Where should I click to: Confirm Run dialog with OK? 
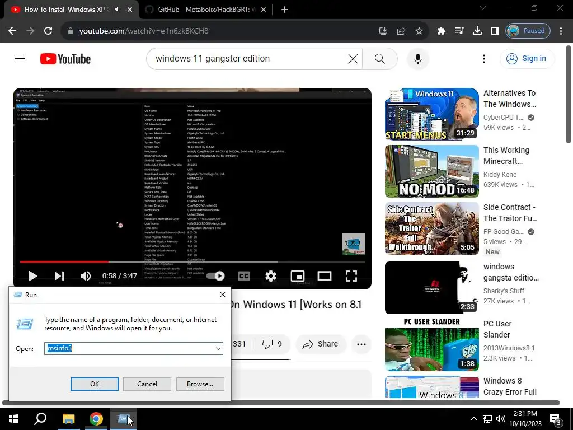(94, 384)
